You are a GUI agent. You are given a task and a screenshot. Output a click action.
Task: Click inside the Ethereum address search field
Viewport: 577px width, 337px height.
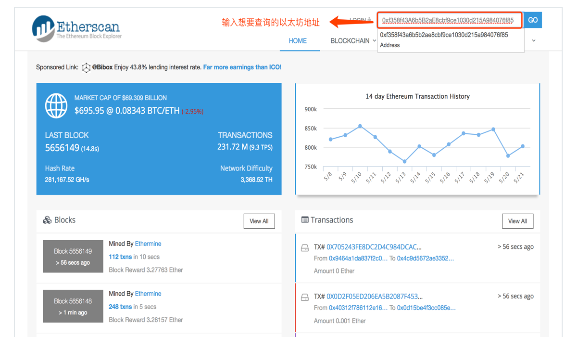tap(450, 20)
